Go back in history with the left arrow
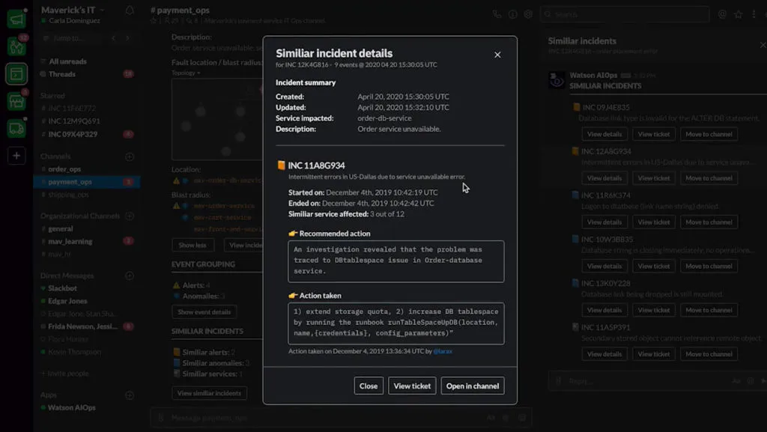The height and width of the screenshot is (432, 767). tap(114, 38)
